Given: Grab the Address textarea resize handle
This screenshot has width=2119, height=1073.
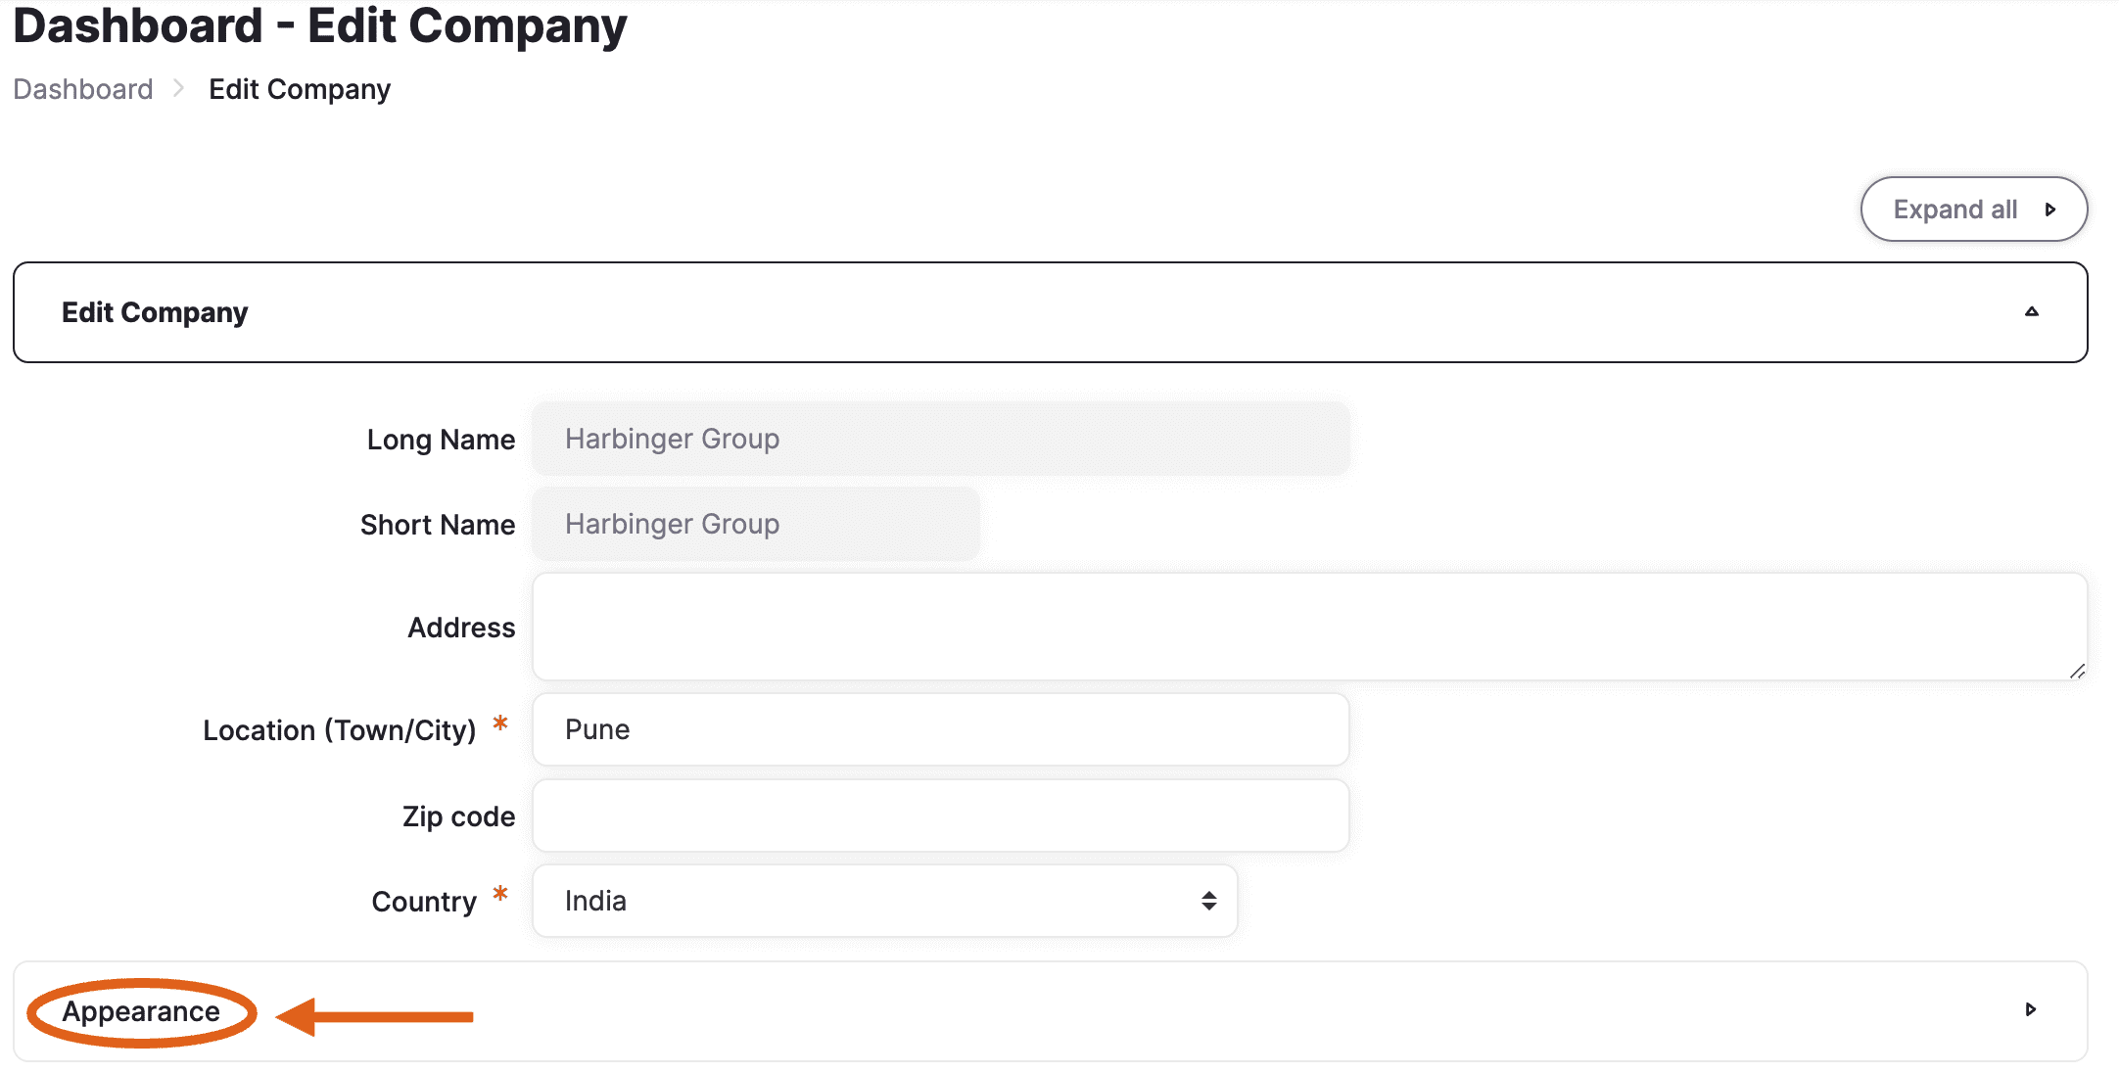Looking at the screenshot, I should (x=2077, y=671).
